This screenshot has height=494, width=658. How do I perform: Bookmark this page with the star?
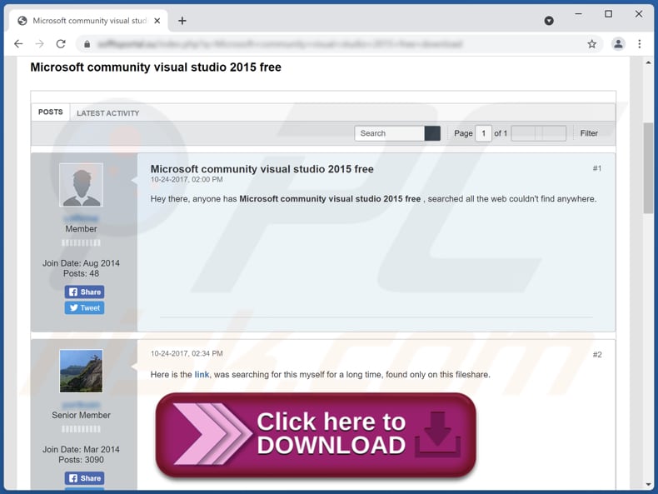tap(591, 44)
